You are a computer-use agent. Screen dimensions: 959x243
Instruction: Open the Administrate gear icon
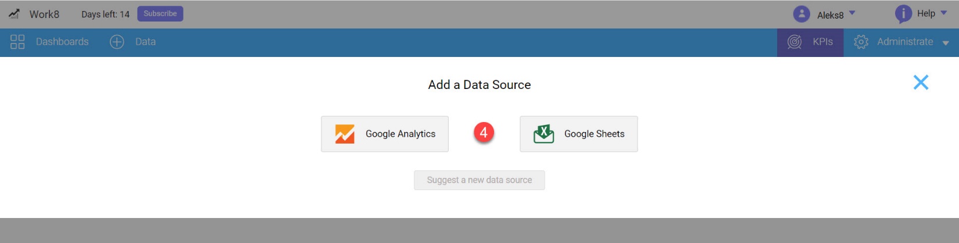click(x=861, y=42)
